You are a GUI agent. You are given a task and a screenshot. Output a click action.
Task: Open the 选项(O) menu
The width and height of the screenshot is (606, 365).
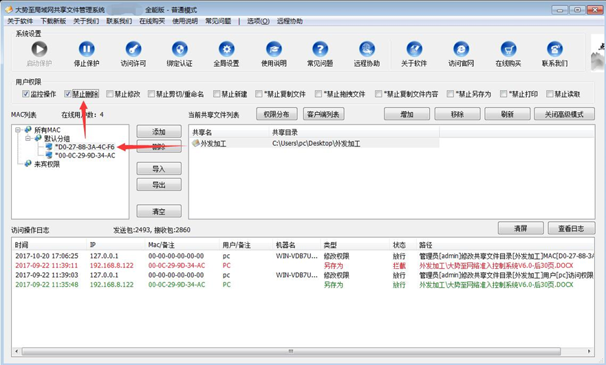pyautogui.click(x=258, y=21)
